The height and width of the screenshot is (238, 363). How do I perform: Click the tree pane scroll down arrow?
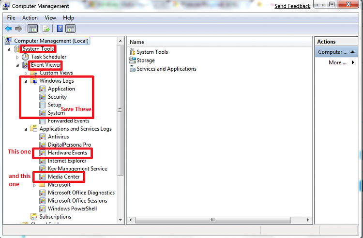tap(121, 220)
